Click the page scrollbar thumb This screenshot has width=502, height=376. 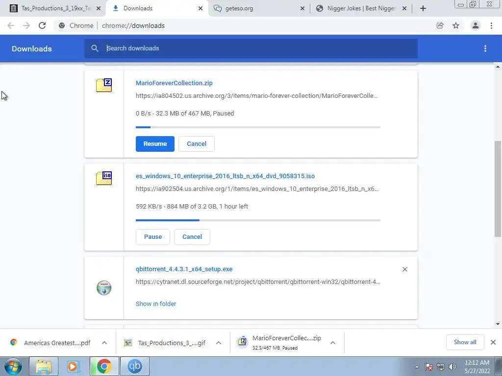pyautogui.click(x=498, y=188)
